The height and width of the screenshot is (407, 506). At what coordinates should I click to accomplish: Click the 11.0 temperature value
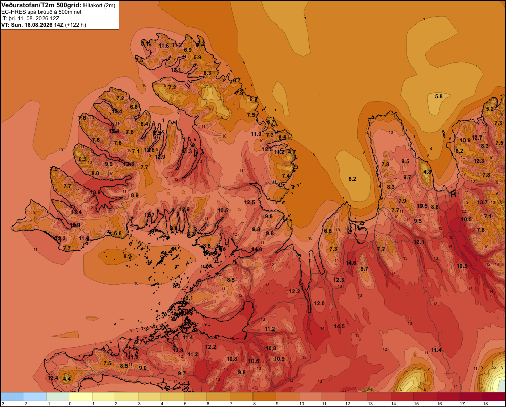tap(256, 134)
